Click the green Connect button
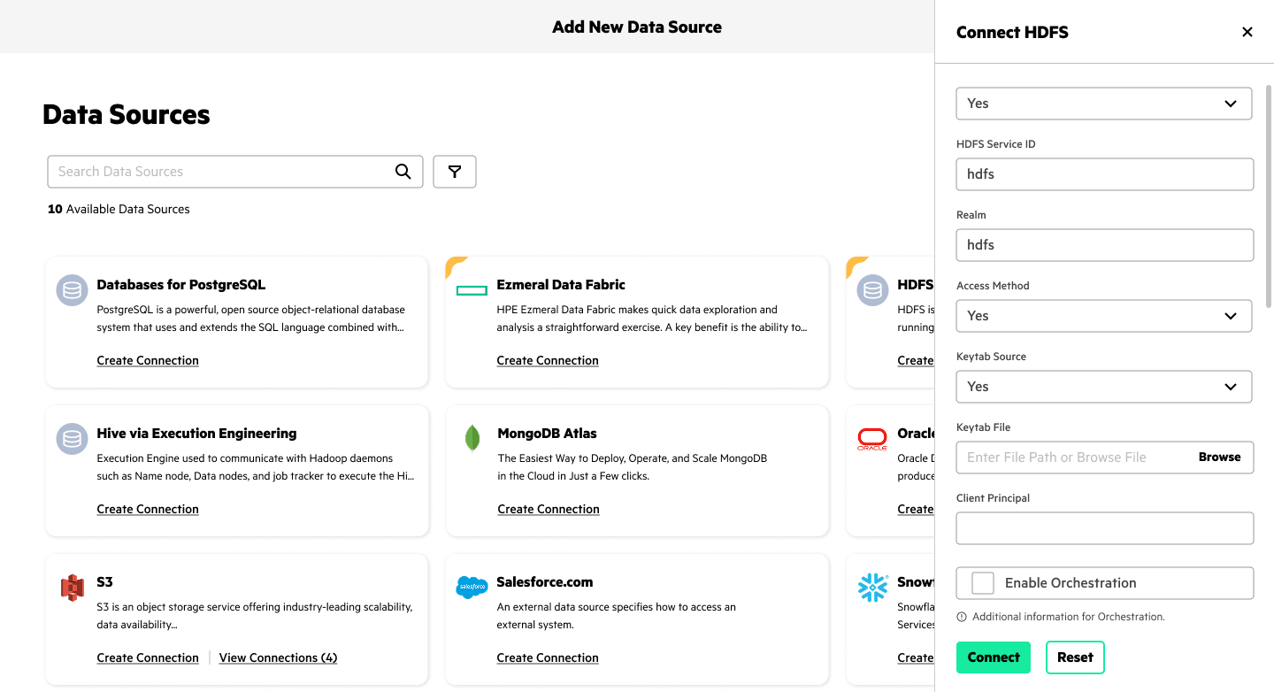The height and width of the screenshot is (692, 1274). [994, 657]
